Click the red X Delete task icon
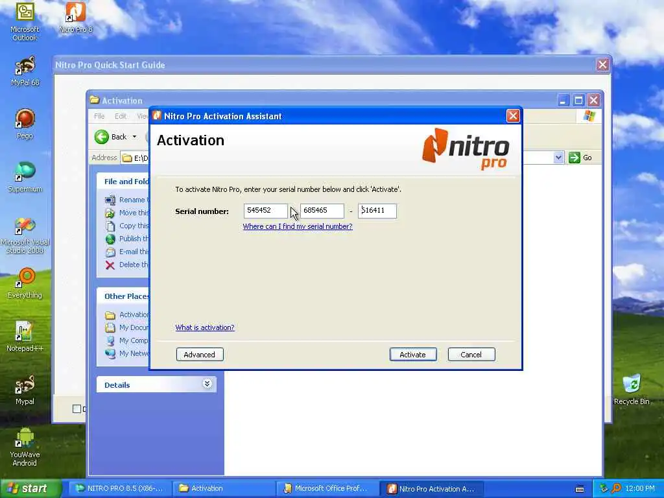Viewport: 664px width, 498px height. pyautogui.click(x=110, y=265)
